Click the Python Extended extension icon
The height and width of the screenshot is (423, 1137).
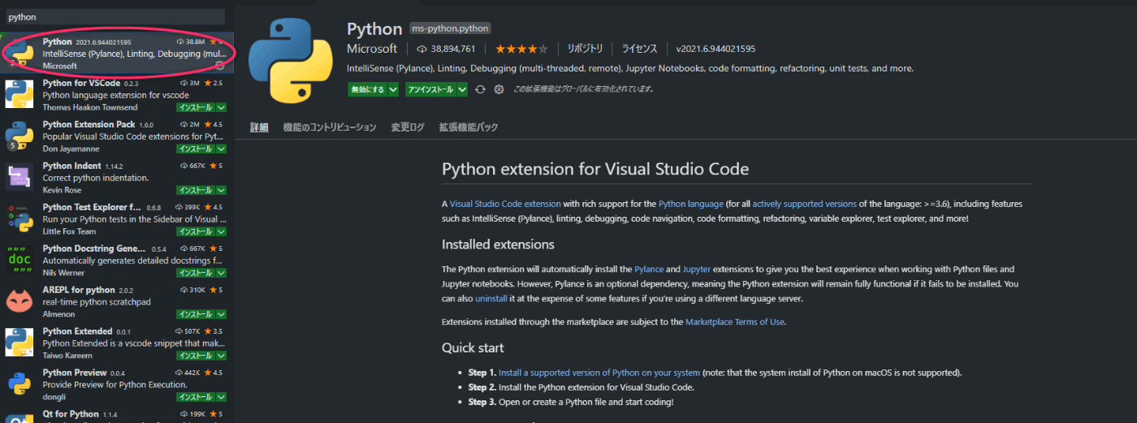point(19,343)
